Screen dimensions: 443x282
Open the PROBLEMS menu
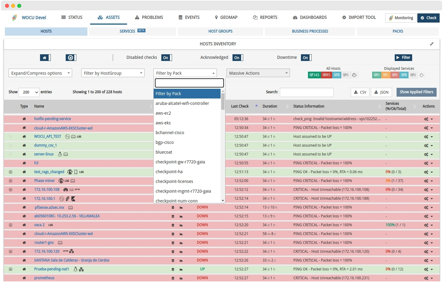(149, 18)
